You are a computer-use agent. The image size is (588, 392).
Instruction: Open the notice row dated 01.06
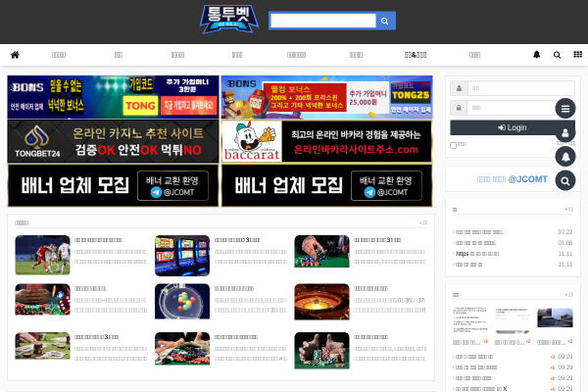(x=513, y=243)
